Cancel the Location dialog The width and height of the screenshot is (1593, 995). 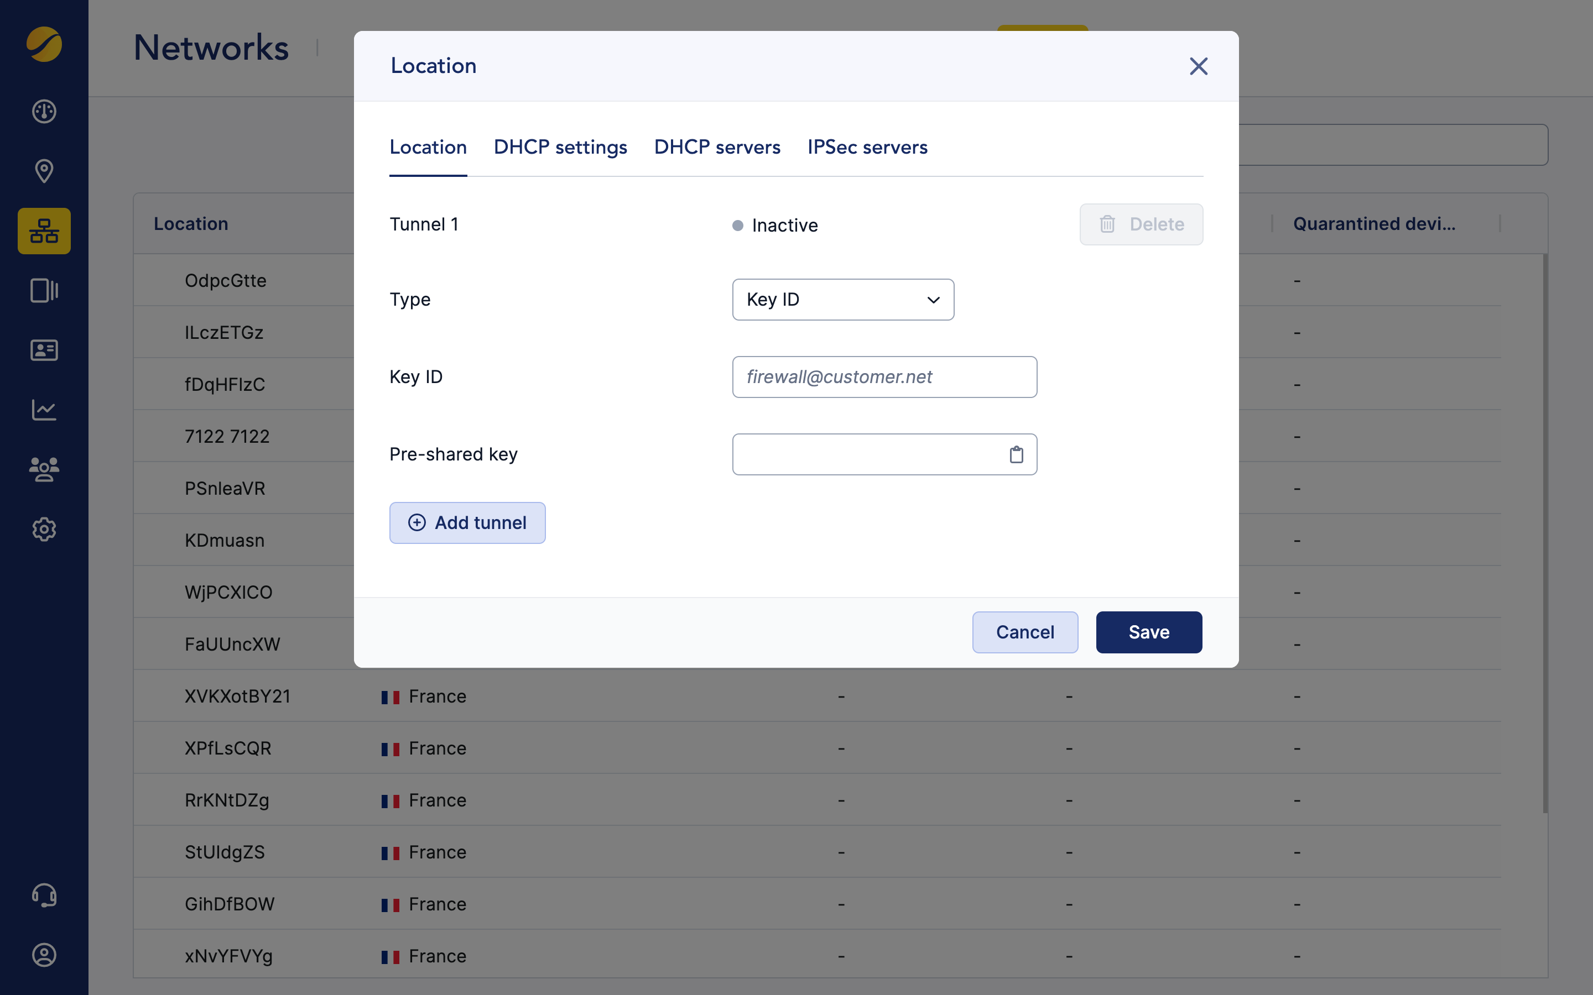pos(1025,632)
